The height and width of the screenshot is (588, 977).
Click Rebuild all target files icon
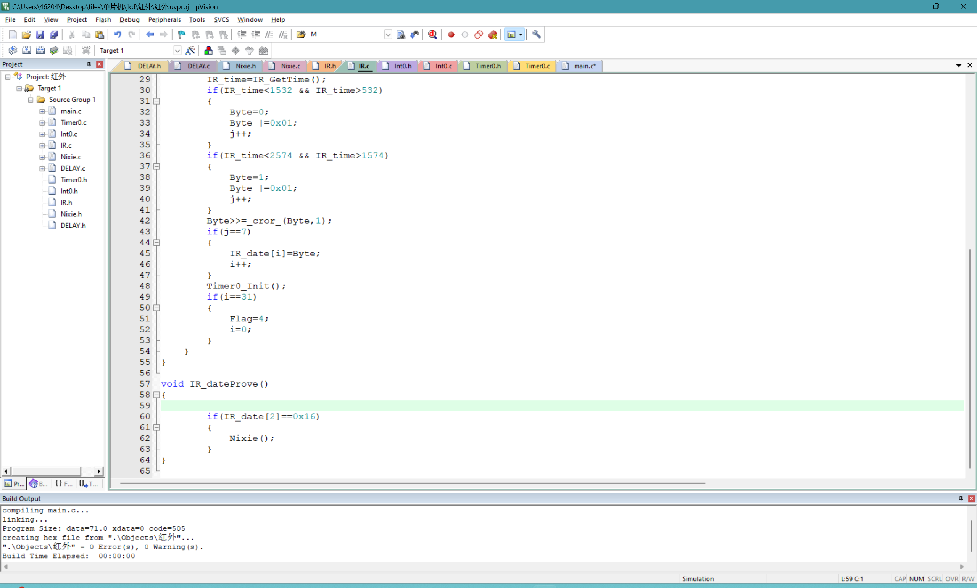click(x=40, y=50)
